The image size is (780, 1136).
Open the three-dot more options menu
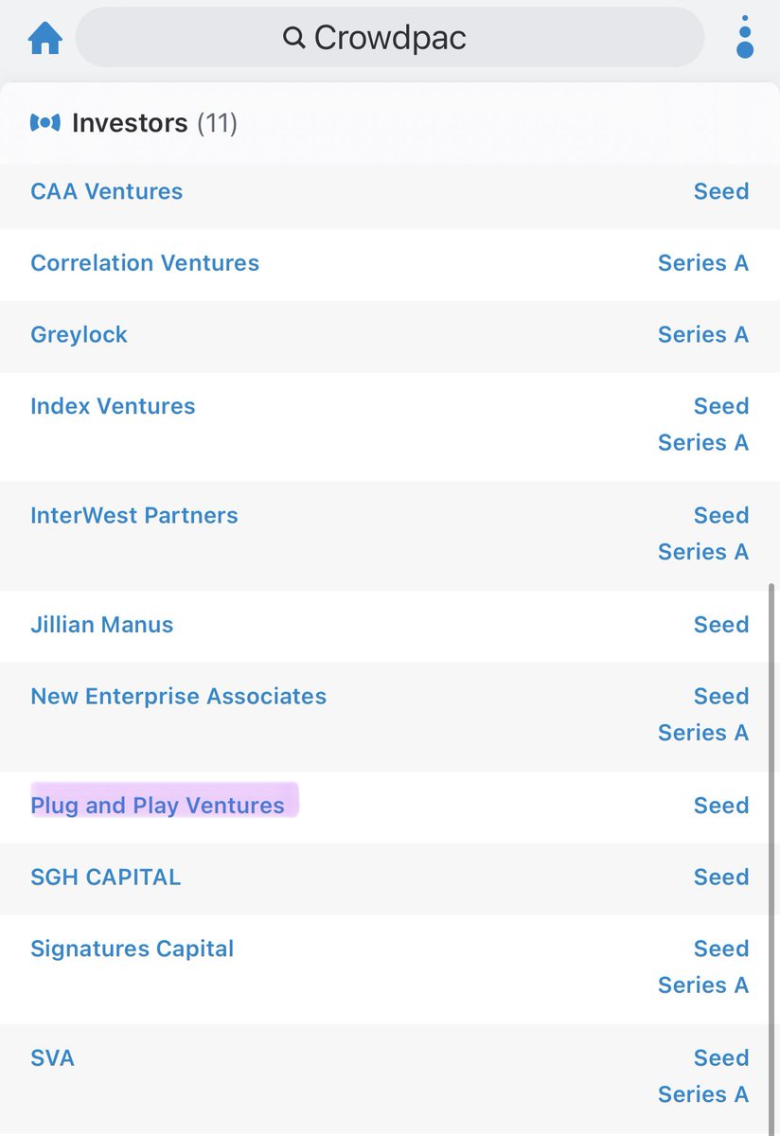745,38
